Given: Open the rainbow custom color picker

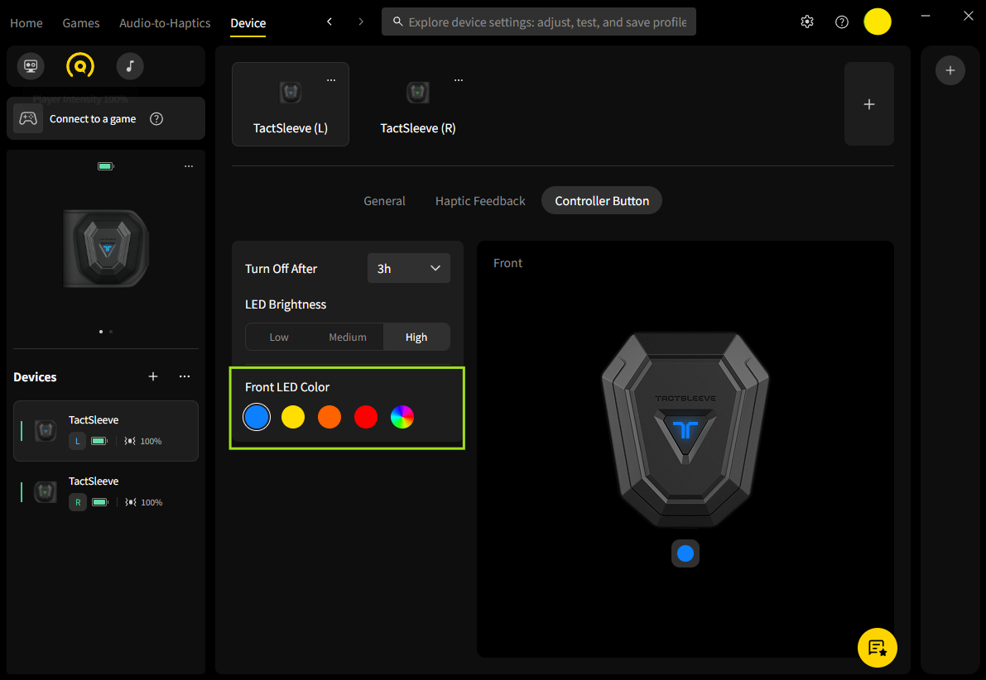Looking at the screenshot, I should (x=402, y=417).
